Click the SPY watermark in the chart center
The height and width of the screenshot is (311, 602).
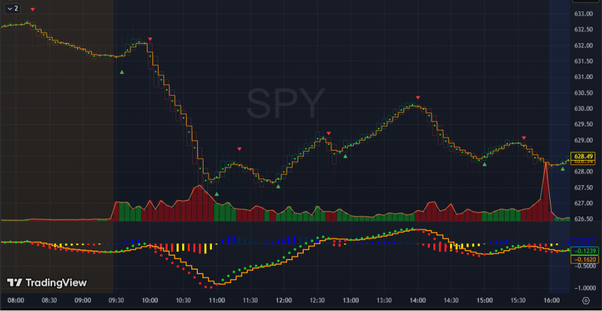pos(286,103)
